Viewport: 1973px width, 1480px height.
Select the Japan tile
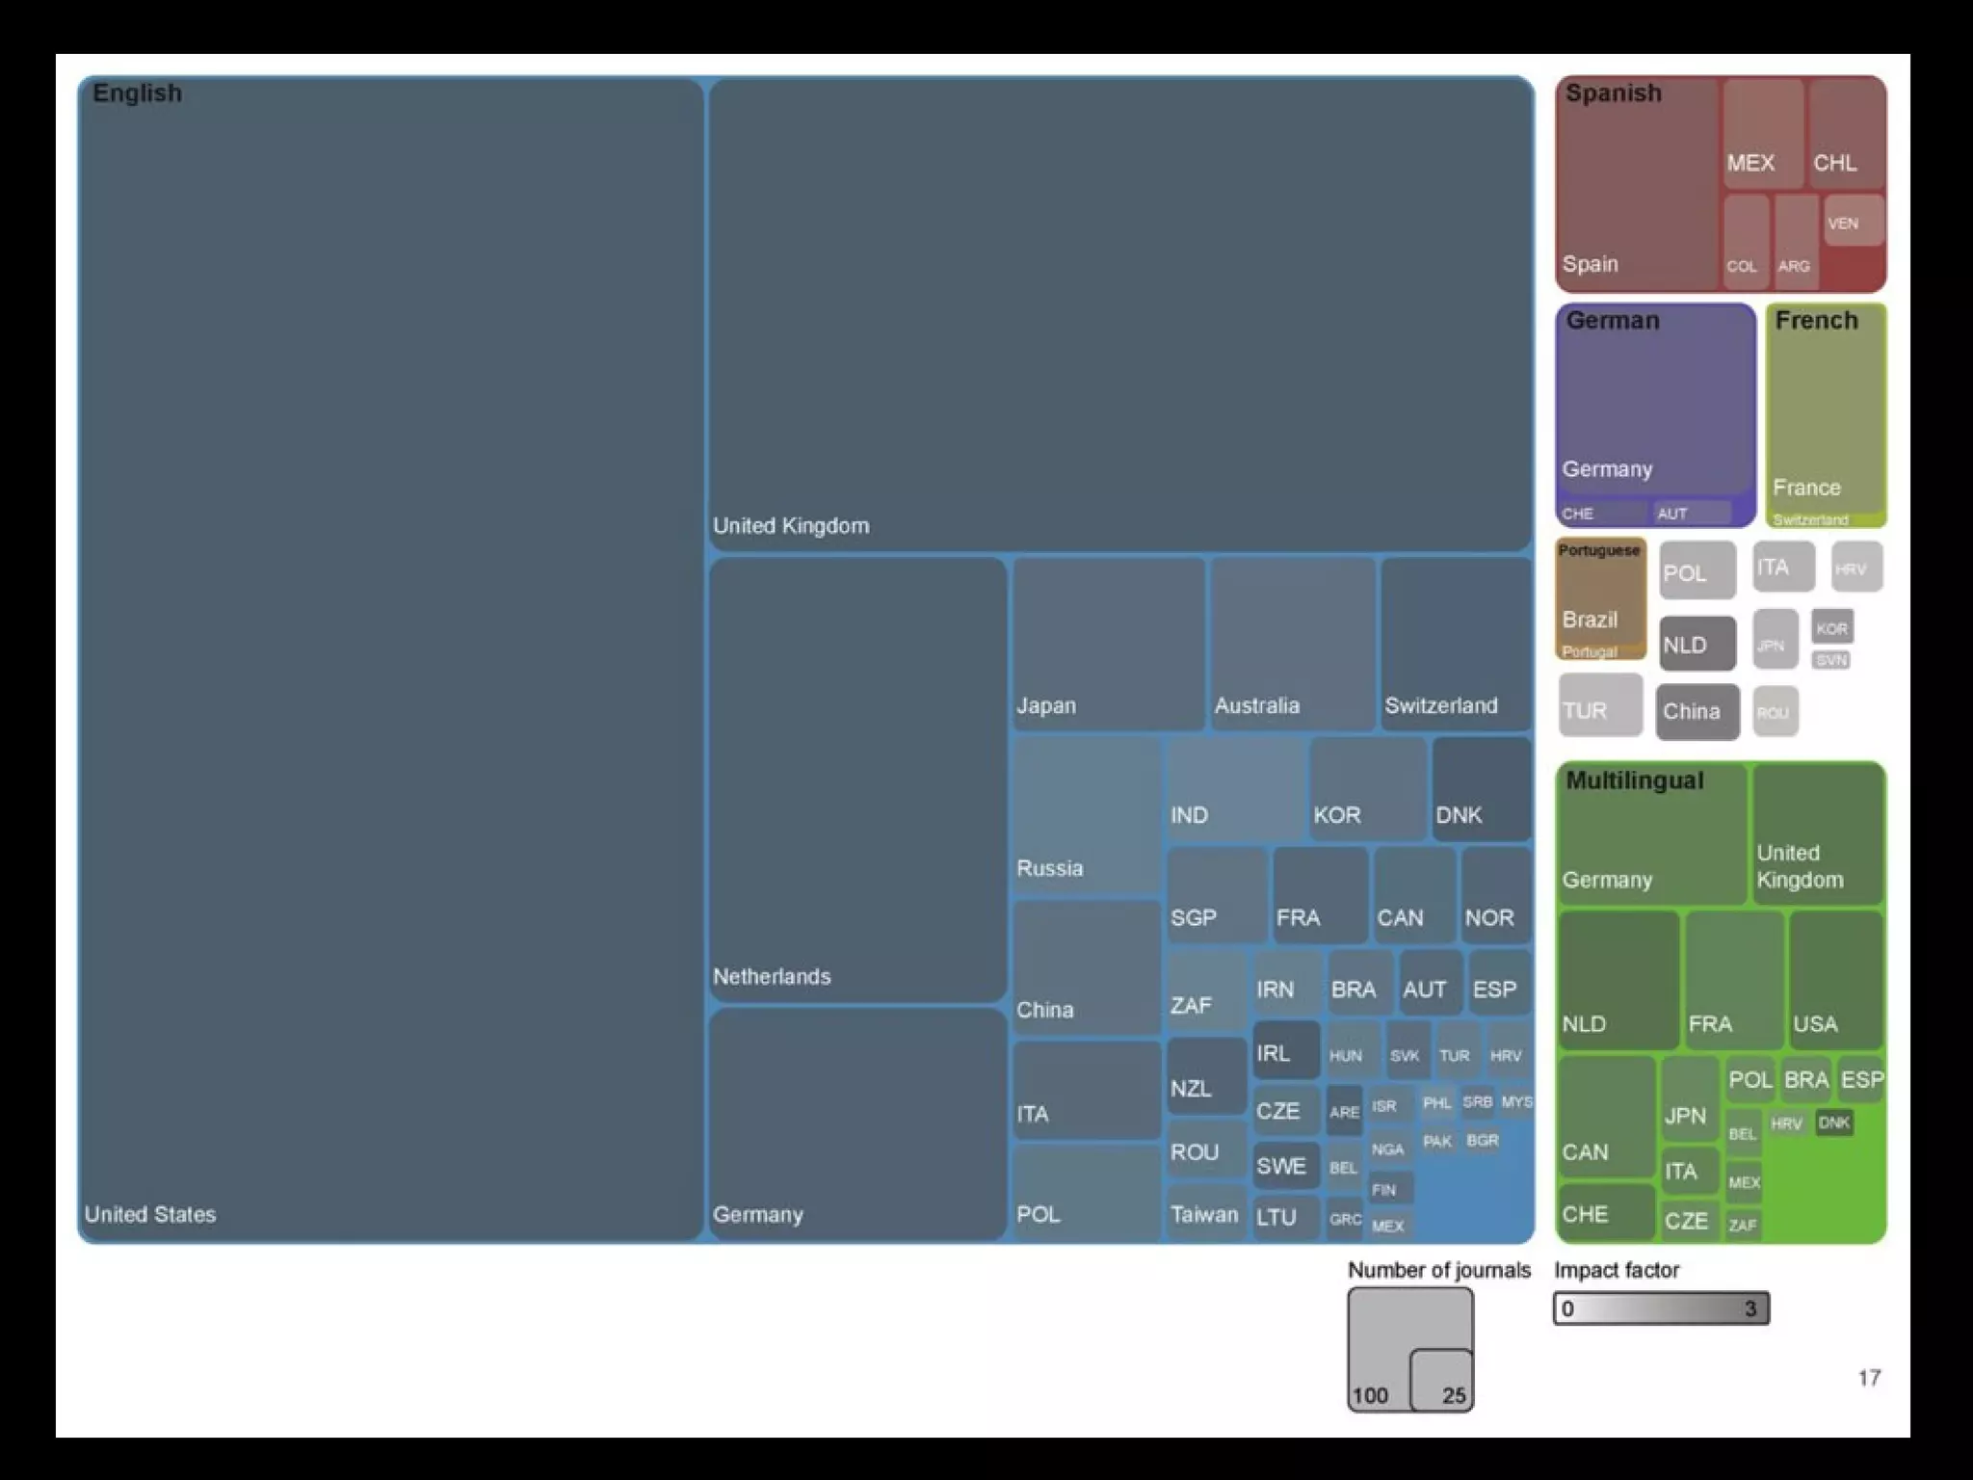1108,644
